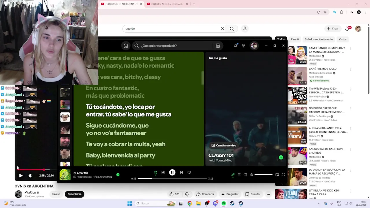370x208 pixels.
Task: Toggle liked check on the video card
Action: pyautogui.click(x=281, y=157)
